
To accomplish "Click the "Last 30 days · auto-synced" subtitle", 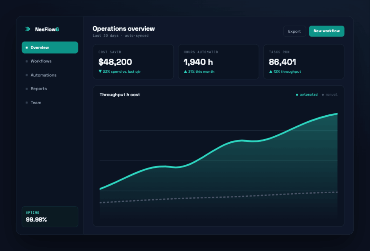I will point(121,36).
